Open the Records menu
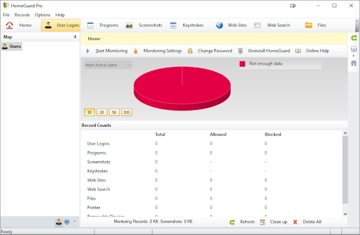This screenshot has width=360, height=235. (22, 15)
